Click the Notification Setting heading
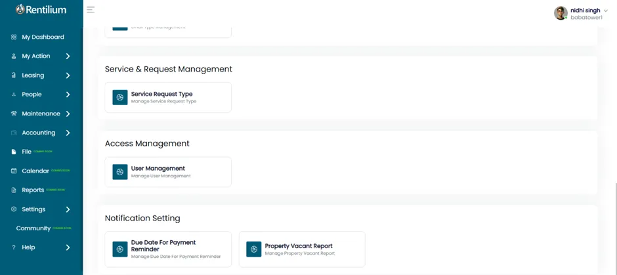The image size is (617, 275). click(142, 219)
